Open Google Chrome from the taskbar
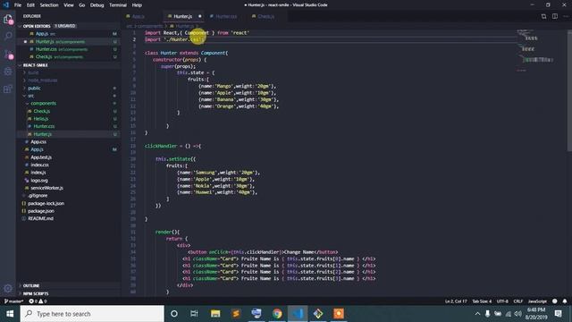Viewport: 572px width, 322px height. click(277, 314)
